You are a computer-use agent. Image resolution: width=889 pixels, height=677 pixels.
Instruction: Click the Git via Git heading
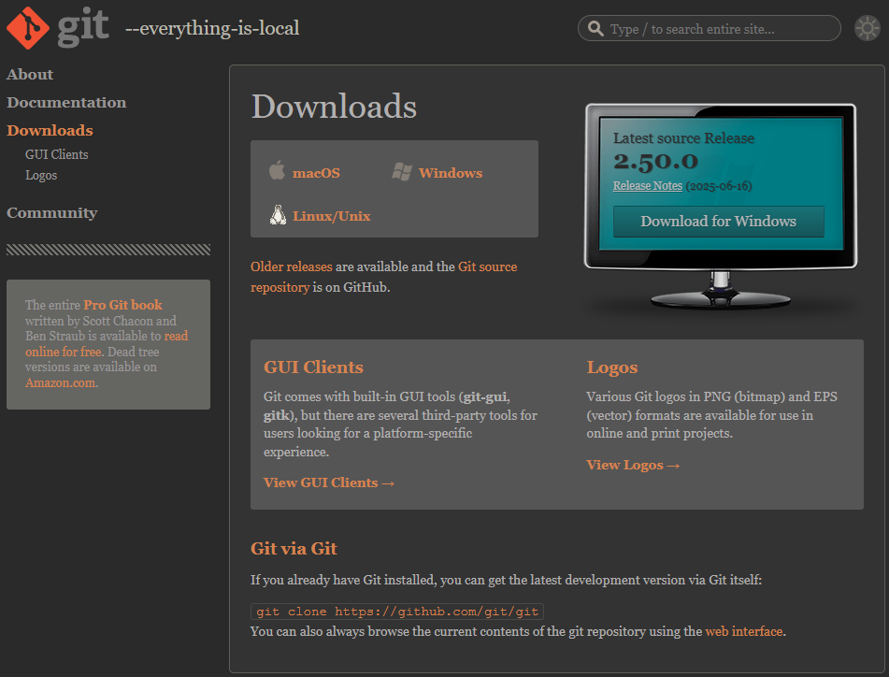294,548
